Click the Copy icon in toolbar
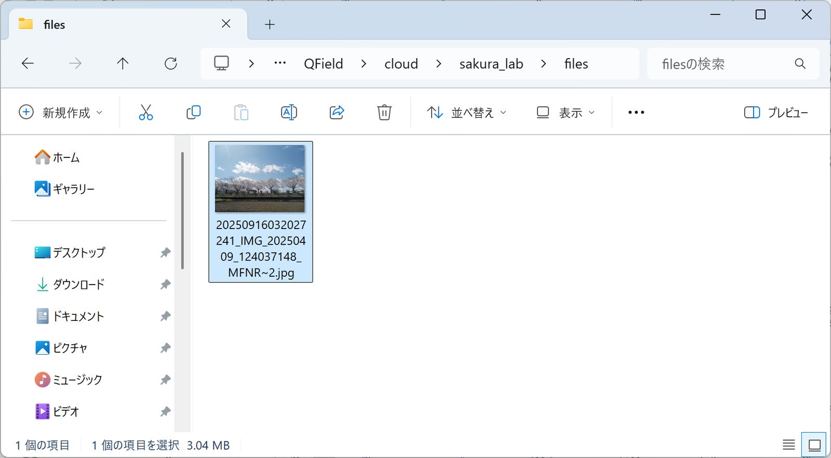Image resolution: width=831 pixels, height=458 pixels. pos(193,112)
